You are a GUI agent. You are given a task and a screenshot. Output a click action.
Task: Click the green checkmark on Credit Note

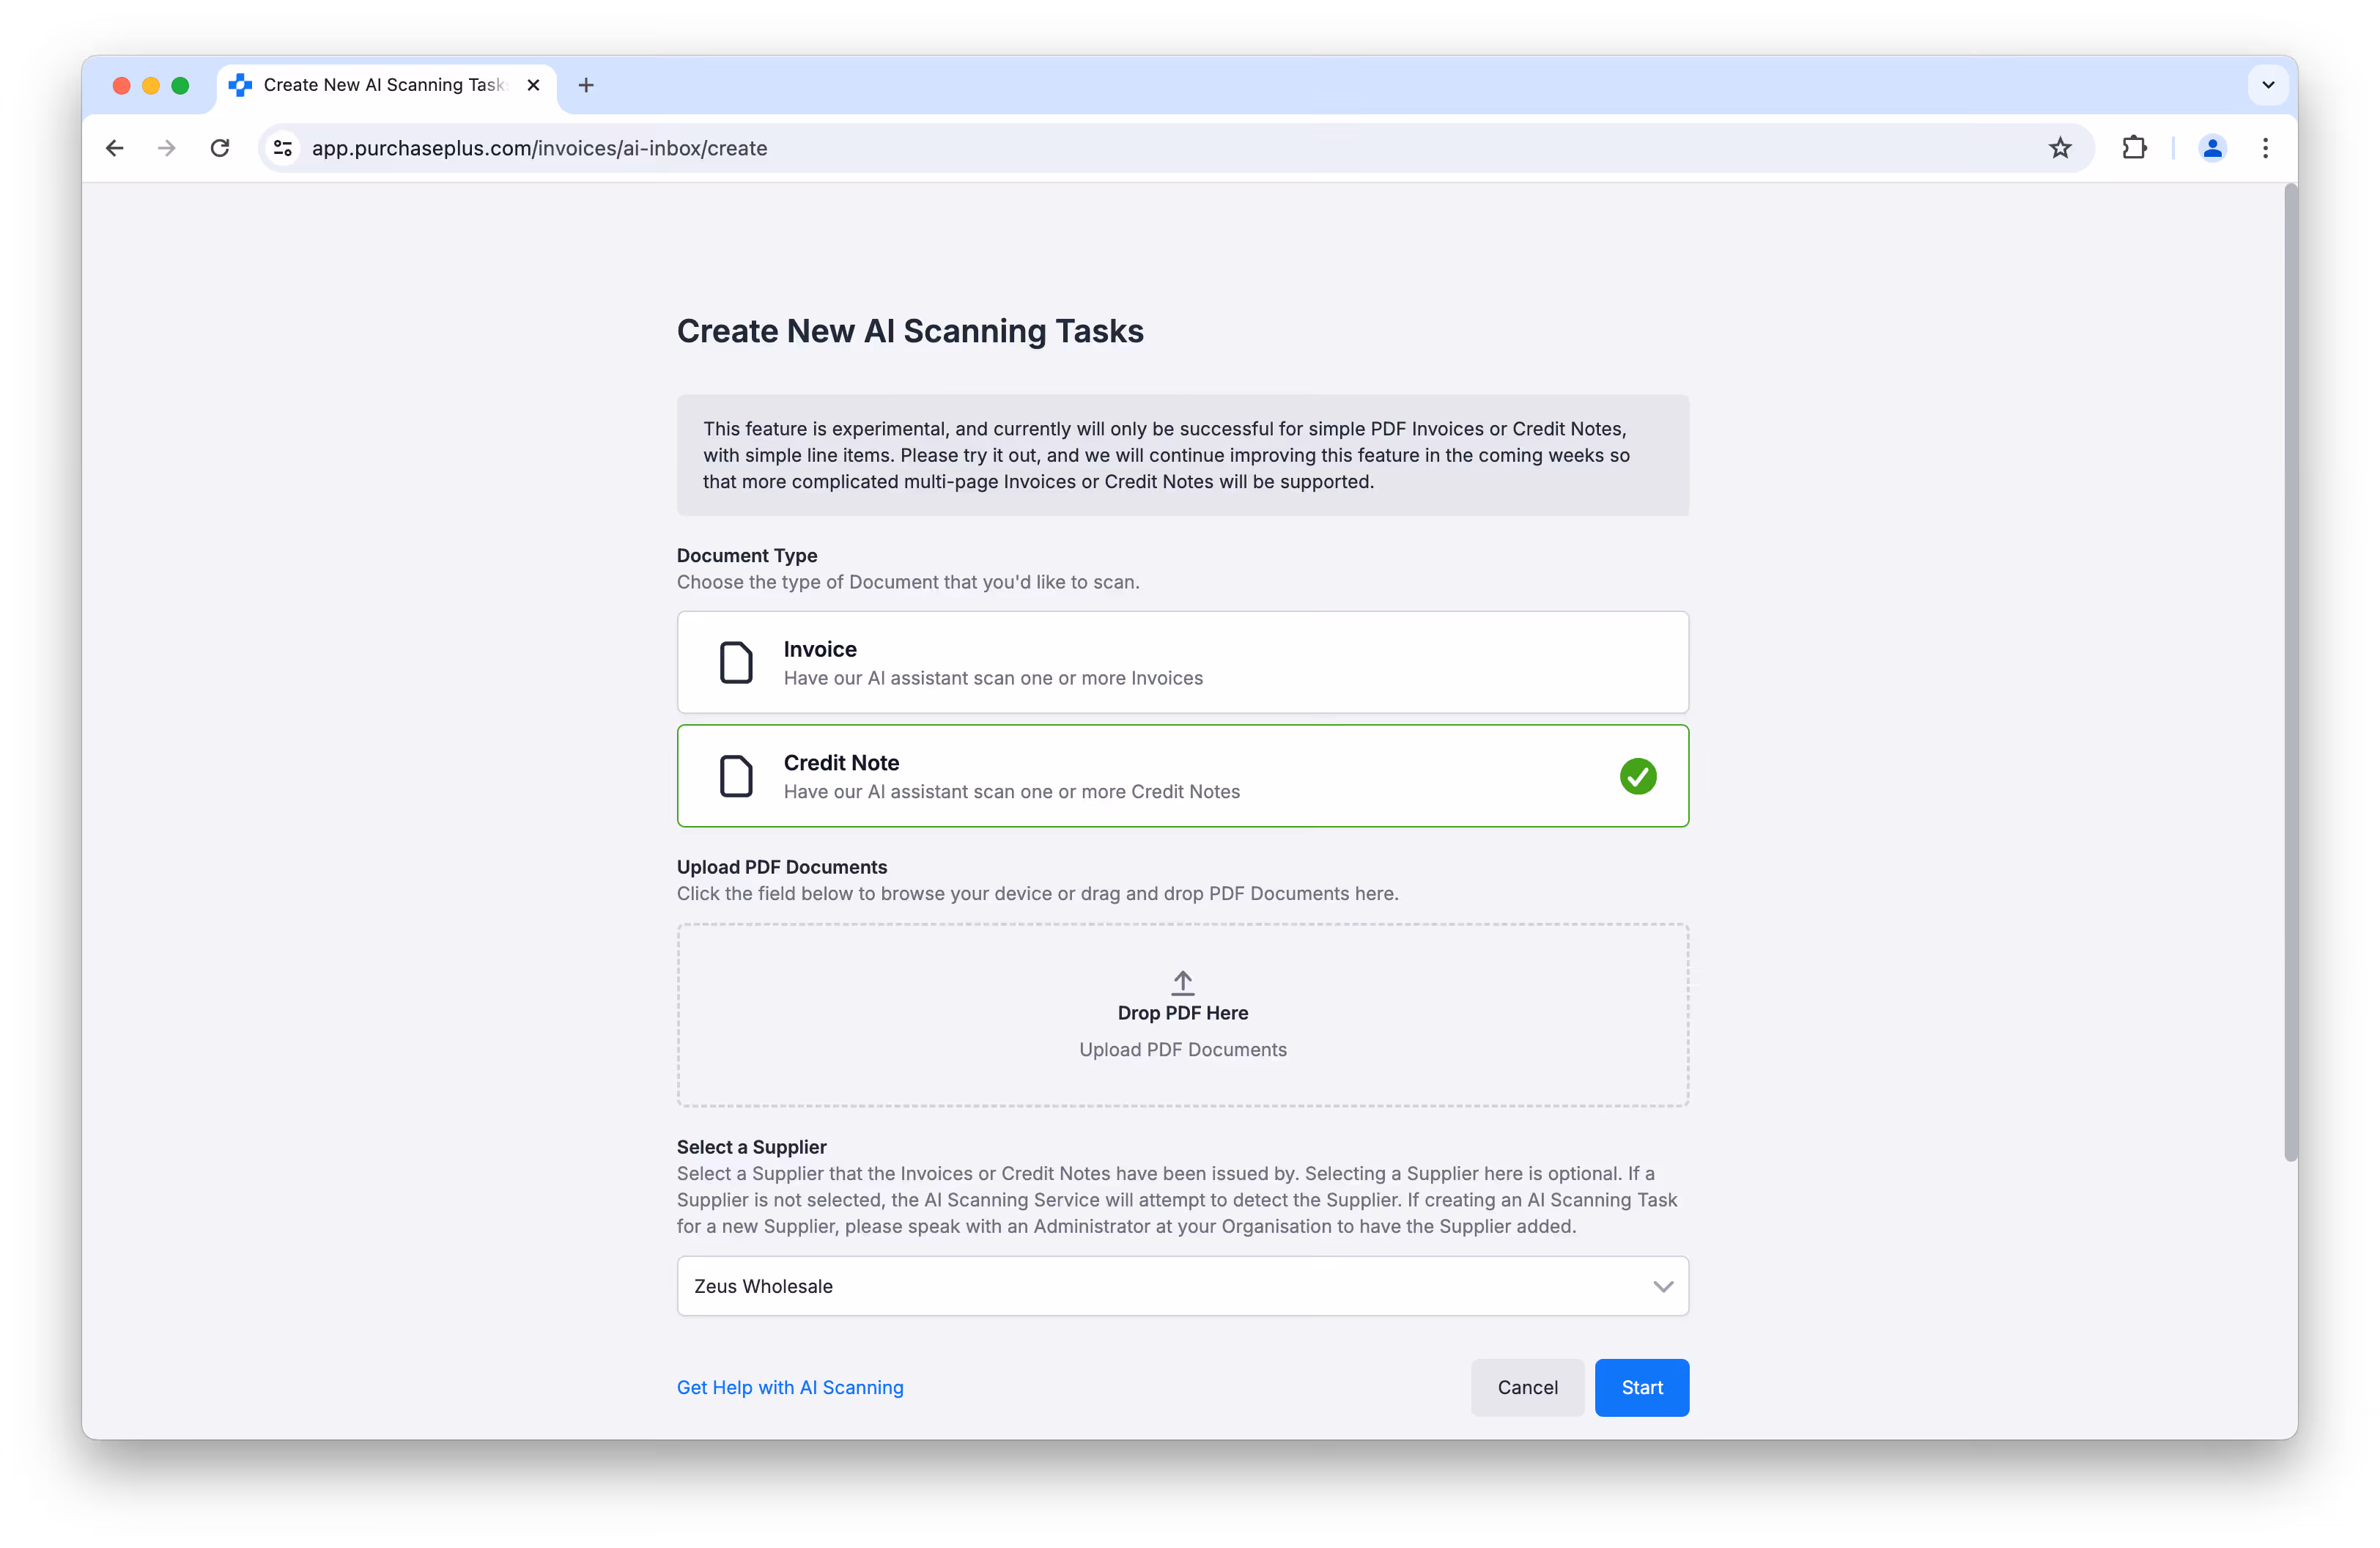(1637, 776)
